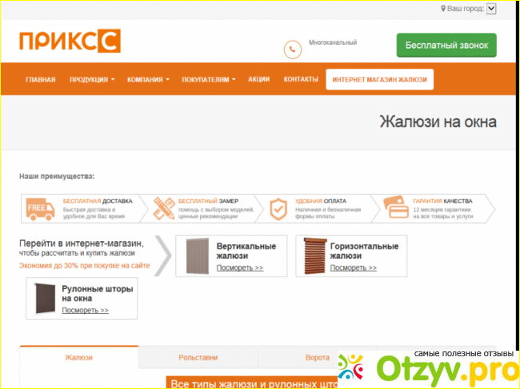
Task: Click the orange phone handset icon
Action: 293,50
